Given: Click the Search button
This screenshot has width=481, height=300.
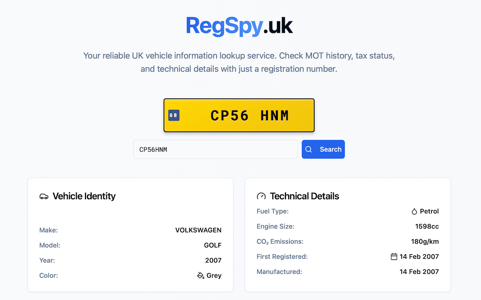Looking at the screenshot, I should [x=323, y=149].
